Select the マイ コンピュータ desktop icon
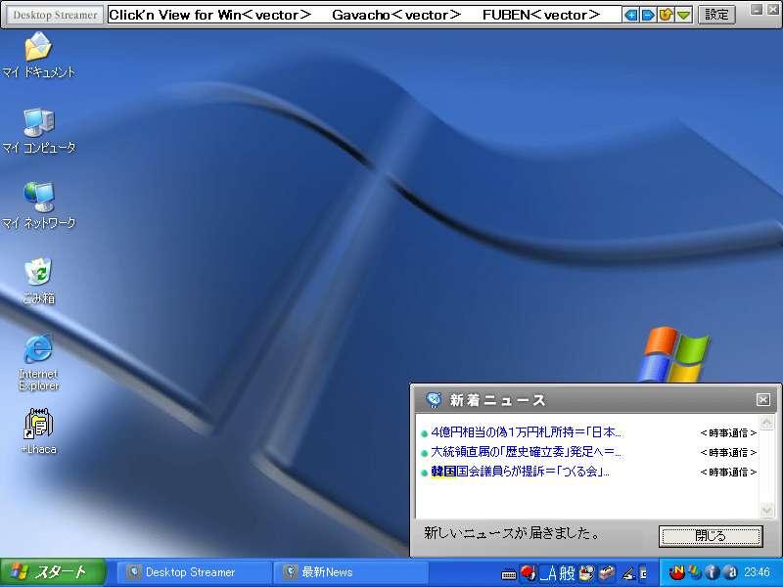The width and height of the screenshot is (783, 587). [38, 131]
